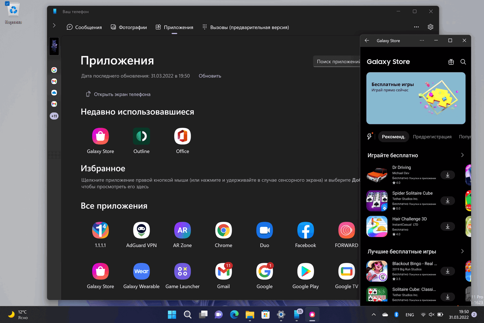Open search in Galaxy Store header
Viewport: 484px width, 323px height.
[x=463, y=62]
